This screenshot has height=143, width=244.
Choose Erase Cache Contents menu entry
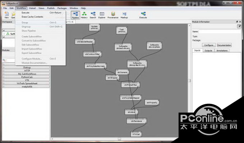(x=41, y=17)
